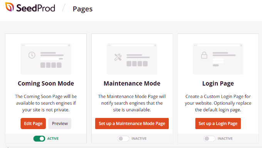Set up a Maintenance Mode Page

(x=132, y=123)
